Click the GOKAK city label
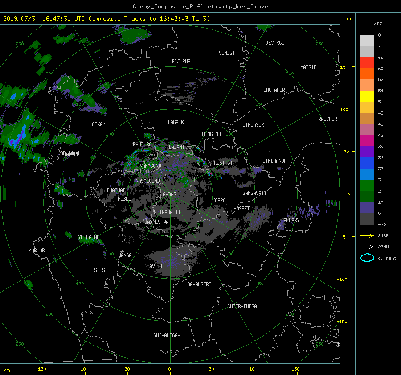This screenshot has height=375, width=401. tap(98, 124)
